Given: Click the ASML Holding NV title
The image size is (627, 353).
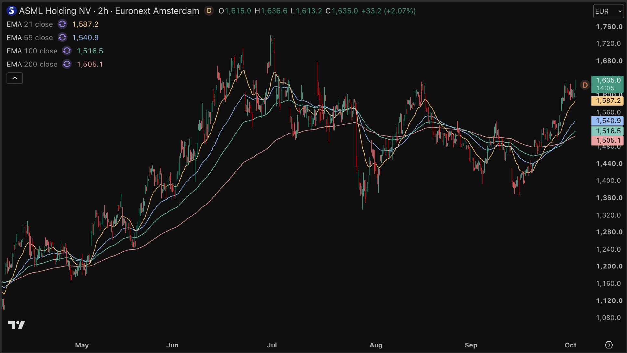Looking at the screenshot, I should (55, 11).
